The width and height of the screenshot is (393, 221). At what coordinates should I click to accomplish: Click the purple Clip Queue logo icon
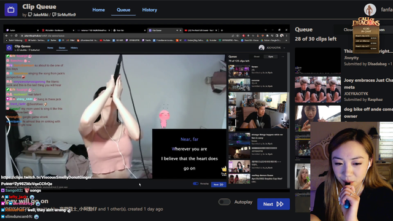point(11,10)
